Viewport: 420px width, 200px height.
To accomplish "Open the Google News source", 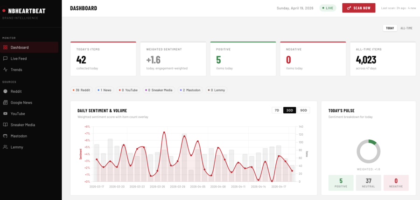I will tap(29, 103).
